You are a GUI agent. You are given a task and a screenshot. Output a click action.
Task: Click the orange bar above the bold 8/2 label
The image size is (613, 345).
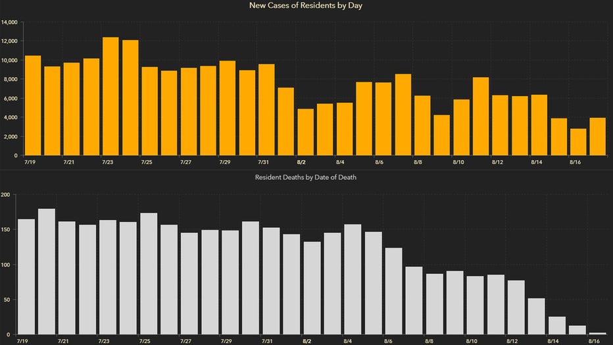pyautogui.click(x=305, y=132)
